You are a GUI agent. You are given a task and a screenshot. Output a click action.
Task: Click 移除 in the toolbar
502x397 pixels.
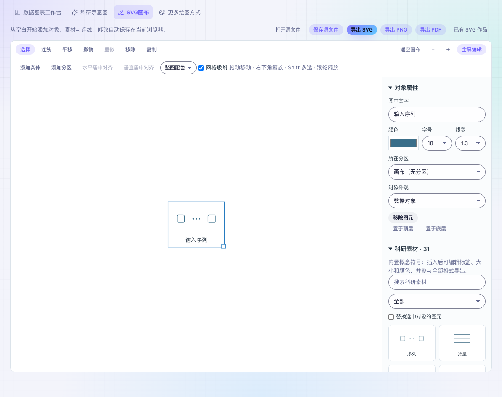(x=130, y=50)
